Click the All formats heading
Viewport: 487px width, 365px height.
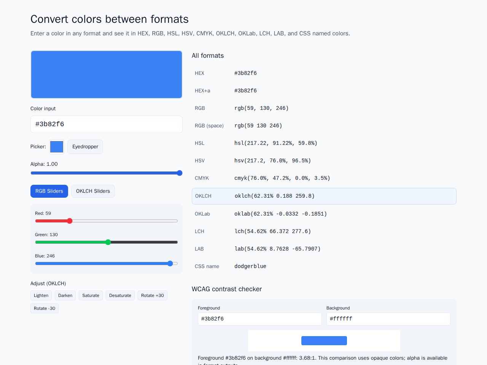click(x=208, y=56)
